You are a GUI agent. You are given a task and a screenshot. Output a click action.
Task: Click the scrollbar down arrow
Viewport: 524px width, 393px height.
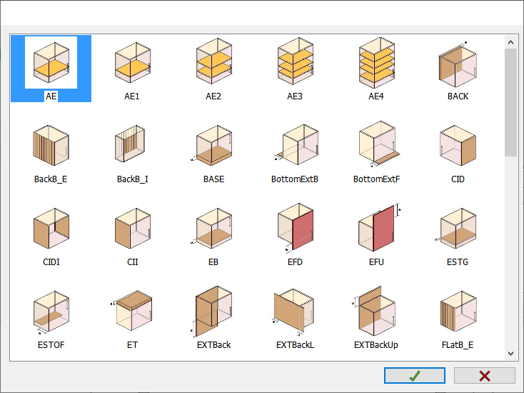coord(510,353)
